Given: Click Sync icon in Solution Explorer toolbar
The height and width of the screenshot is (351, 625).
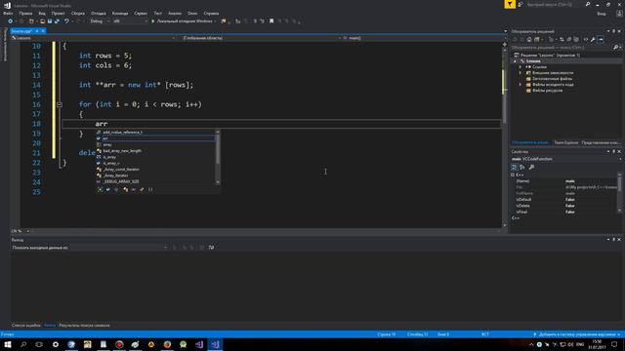Looking at the screenshot, I should point(562,39).
